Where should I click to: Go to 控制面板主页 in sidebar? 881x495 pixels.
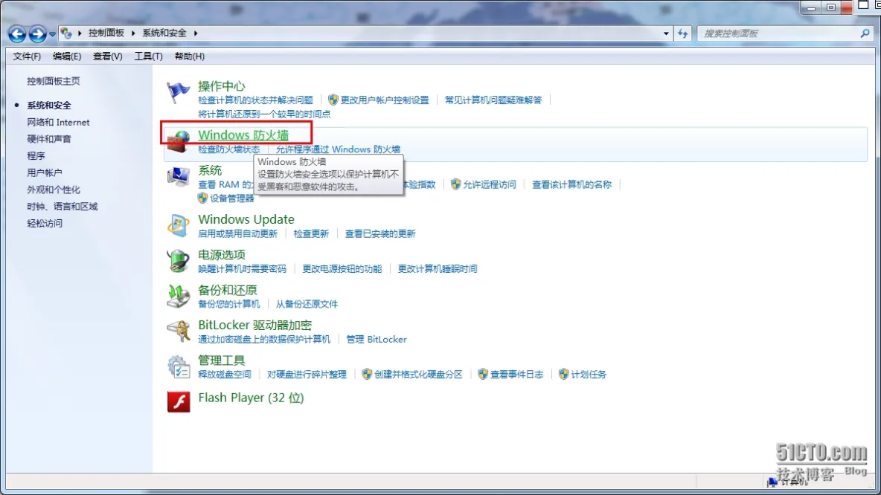54,81
